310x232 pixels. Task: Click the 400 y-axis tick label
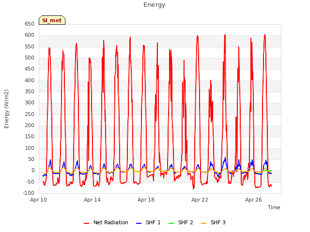pos(30,81)
